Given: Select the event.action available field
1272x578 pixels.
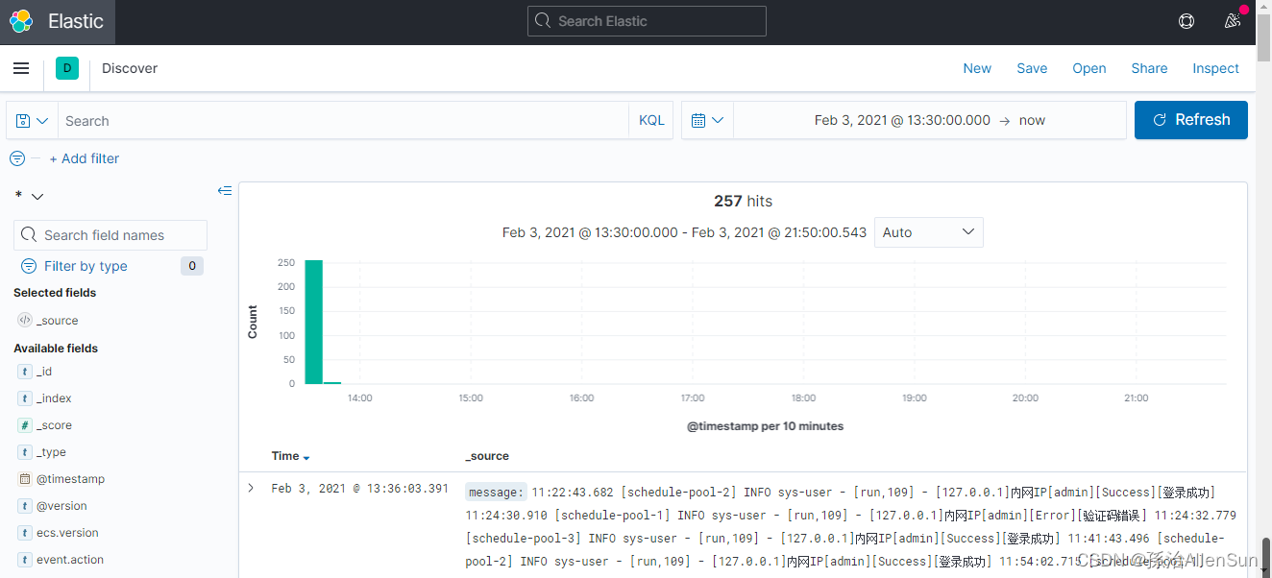Looking at the screenshot, I should coord(70,560).
